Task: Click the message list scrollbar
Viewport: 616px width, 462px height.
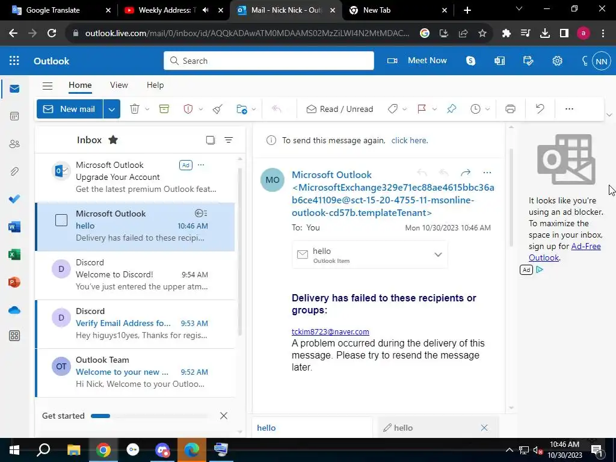Action: click(x=240, y=251)
